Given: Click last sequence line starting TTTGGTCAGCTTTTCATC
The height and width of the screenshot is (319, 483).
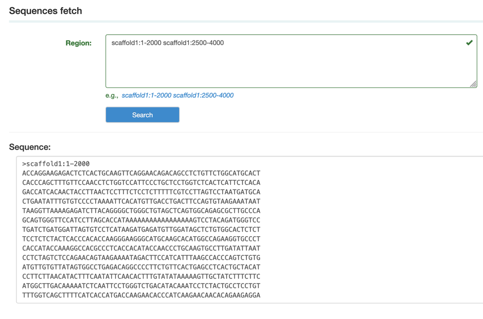Looking at the screenshot, I should [x=141, y=295].
